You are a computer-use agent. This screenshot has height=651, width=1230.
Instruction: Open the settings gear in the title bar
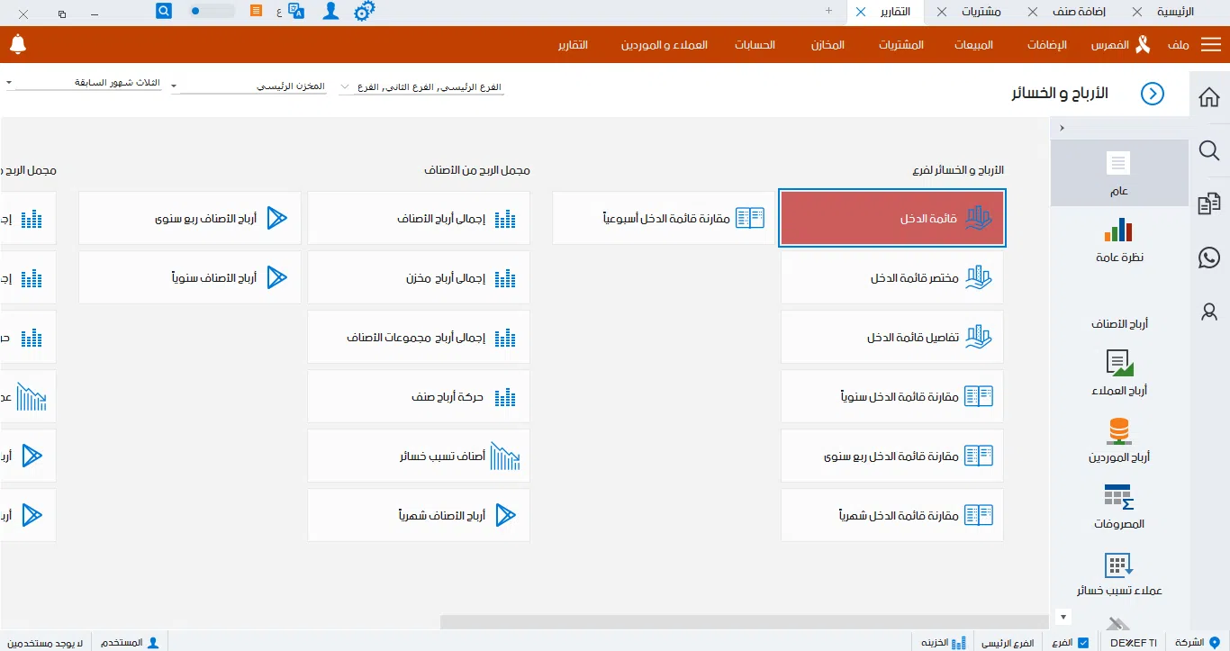click(x=364, y=11)
